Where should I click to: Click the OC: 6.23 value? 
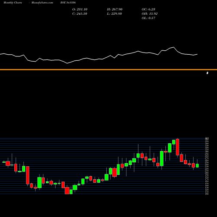[x=148, y=9]
